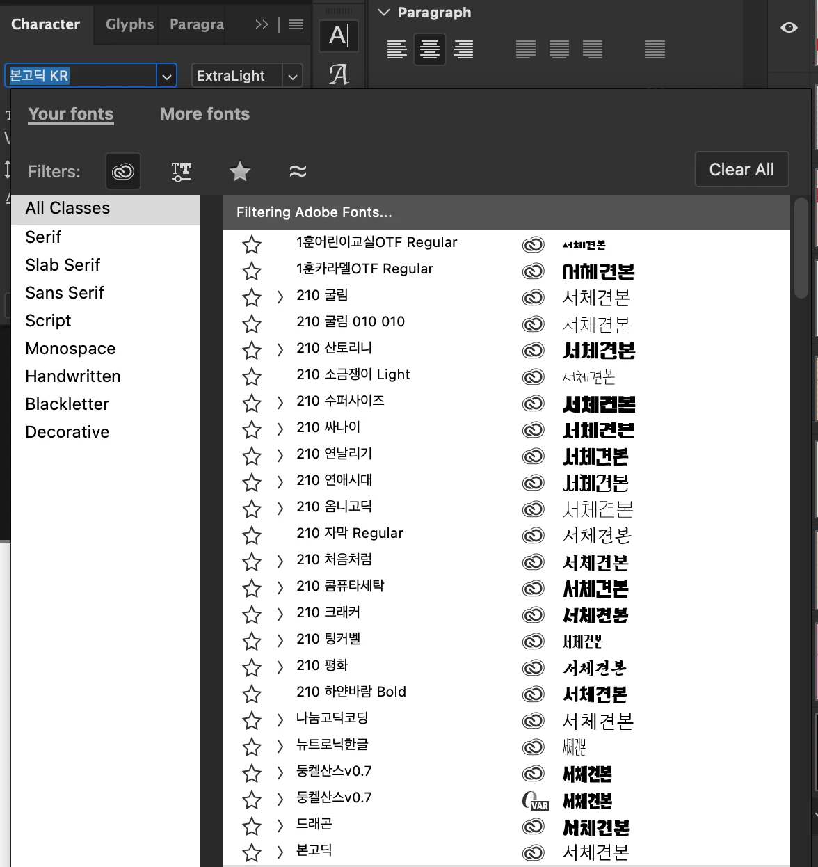Click Adobe Fonts cloud icon for 210 팅커벨

(x=533, y=641)
